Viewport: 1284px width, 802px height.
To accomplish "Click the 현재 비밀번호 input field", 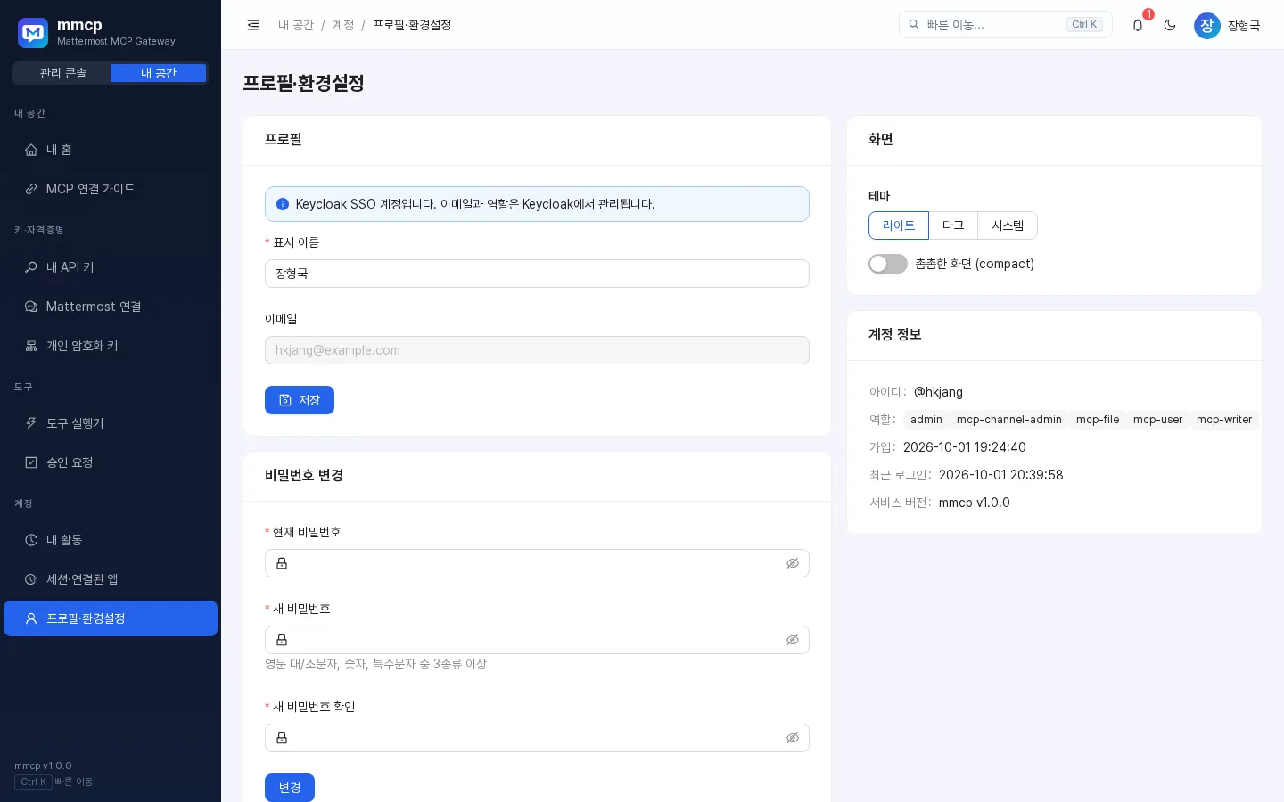I will point(537,563).
